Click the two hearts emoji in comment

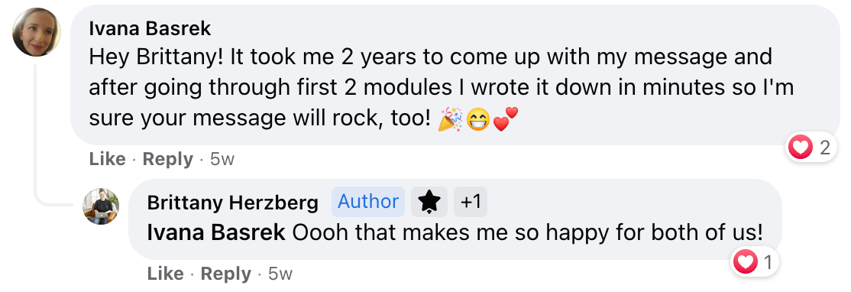505,118
